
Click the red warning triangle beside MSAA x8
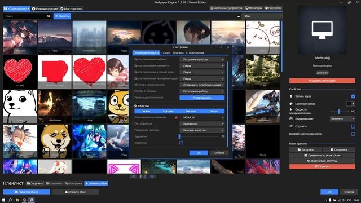(176, 117)
